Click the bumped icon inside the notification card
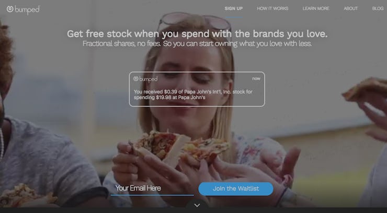387x213 pixels. click(x=136, y=78)
